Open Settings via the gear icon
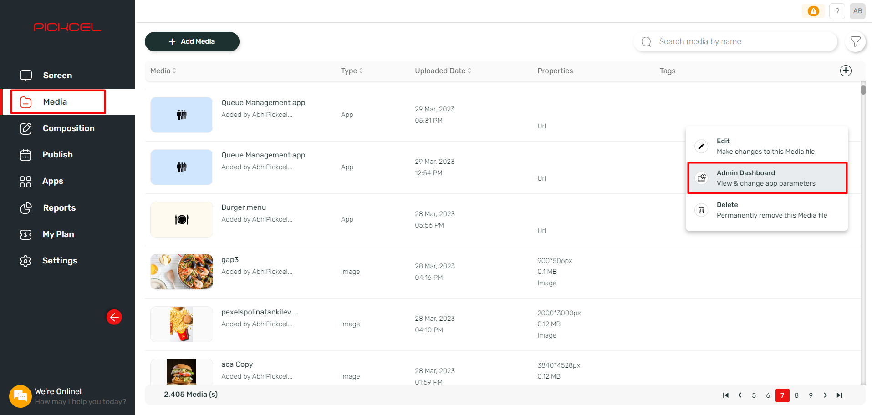The image size is (872, 415). tap(25, 261)
